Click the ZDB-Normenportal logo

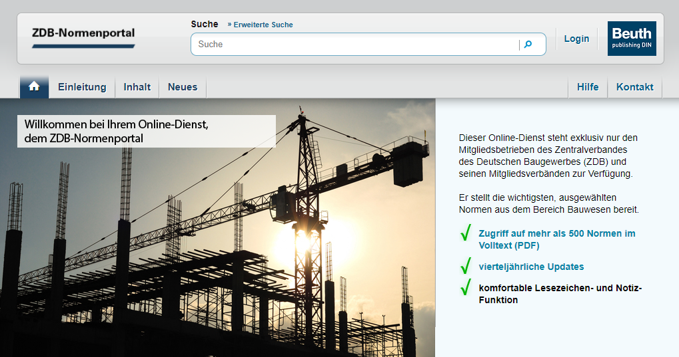83,37
